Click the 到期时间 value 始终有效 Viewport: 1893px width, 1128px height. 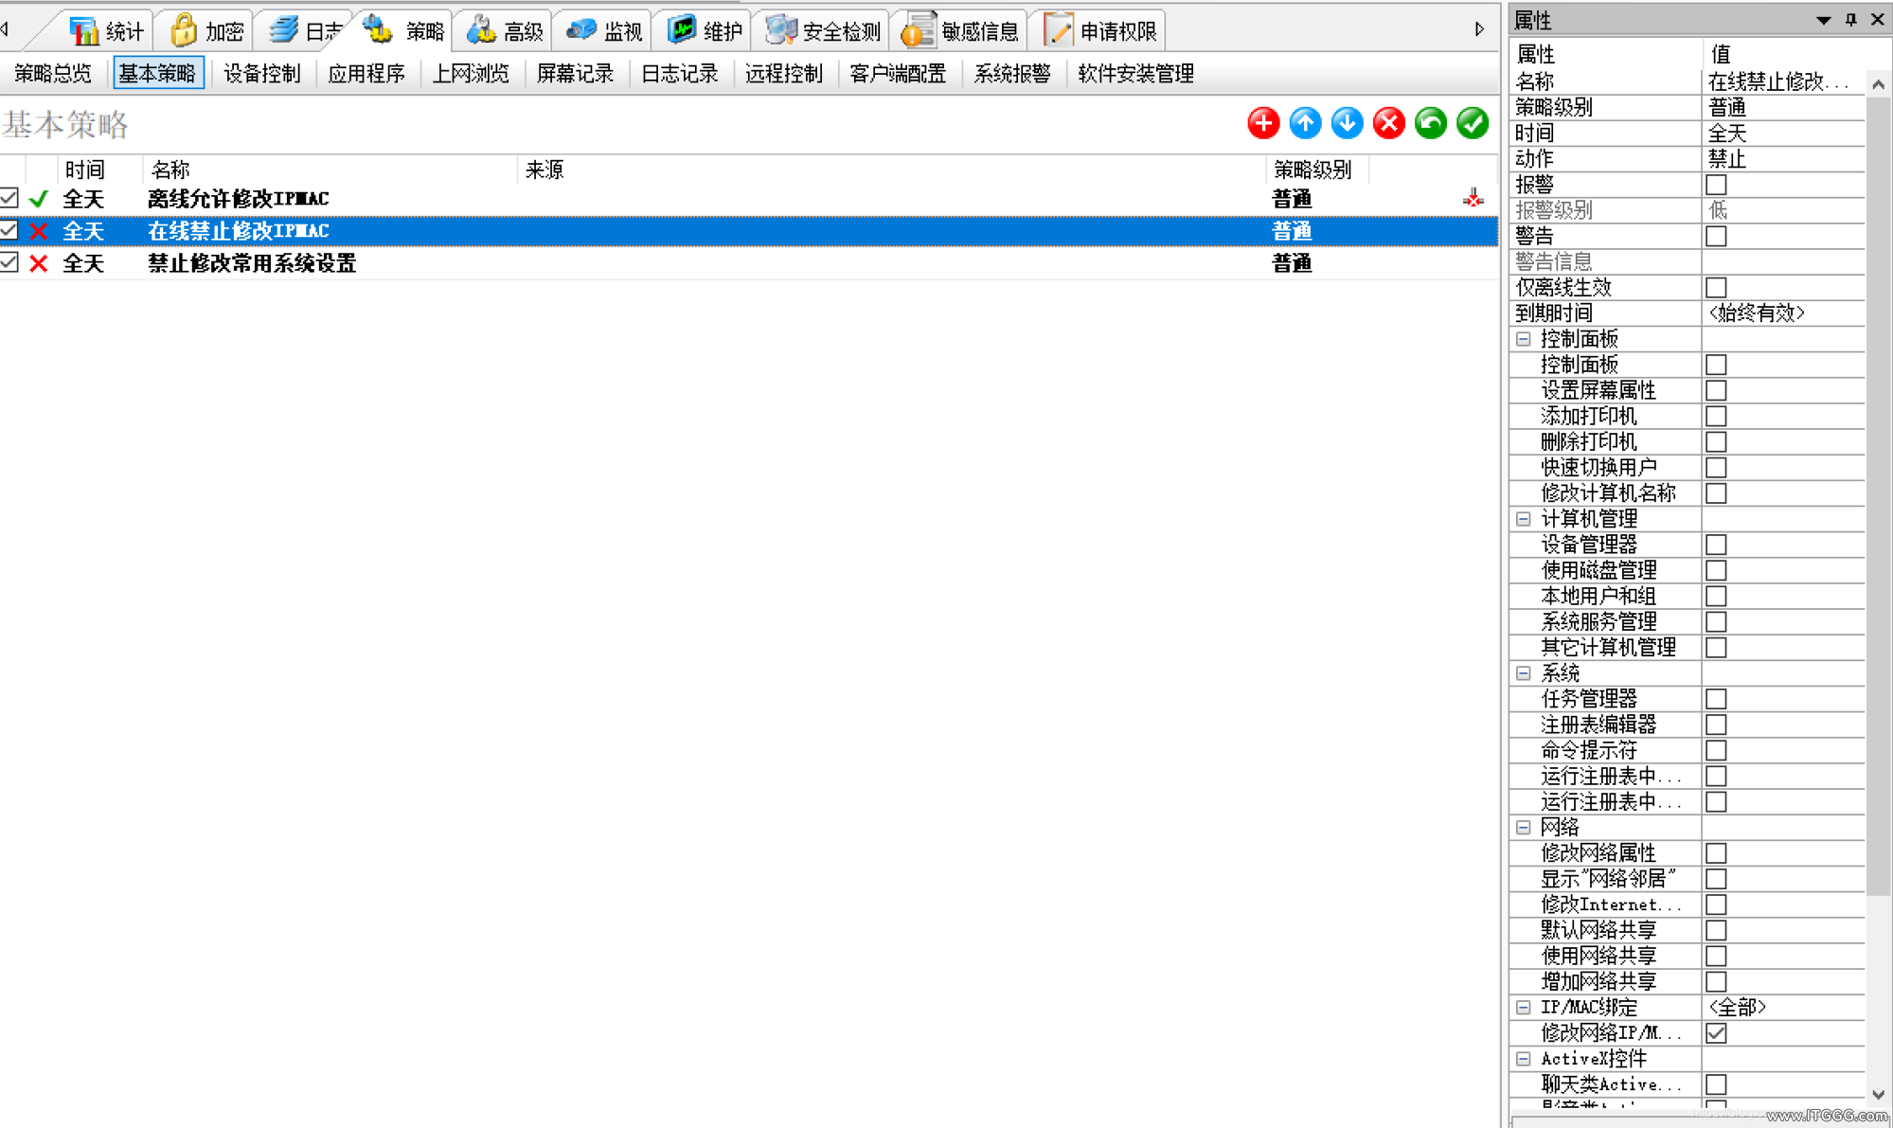coord(1783,313)
